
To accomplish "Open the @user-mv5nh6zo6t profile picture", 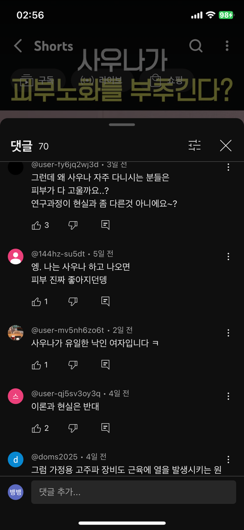I will coord(16,333).
